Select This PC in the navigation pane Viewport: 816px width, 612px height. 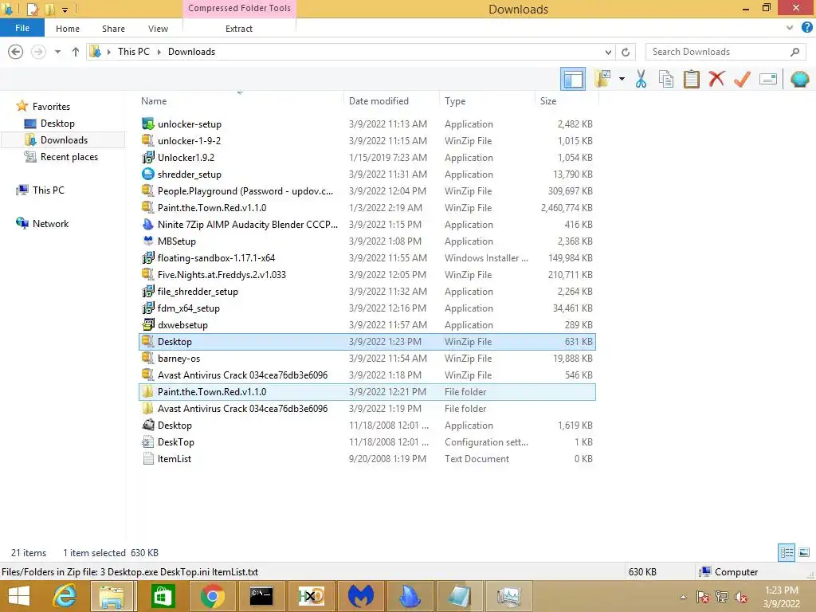[48, 190]
